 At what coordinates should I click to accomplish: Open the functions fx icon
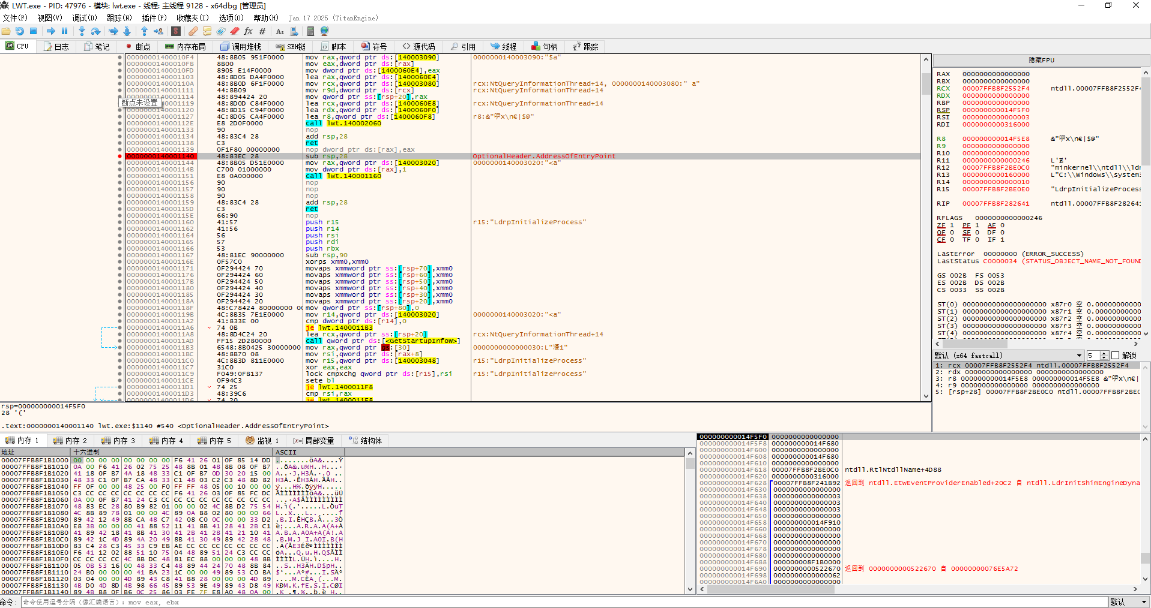tap(248, 31)
